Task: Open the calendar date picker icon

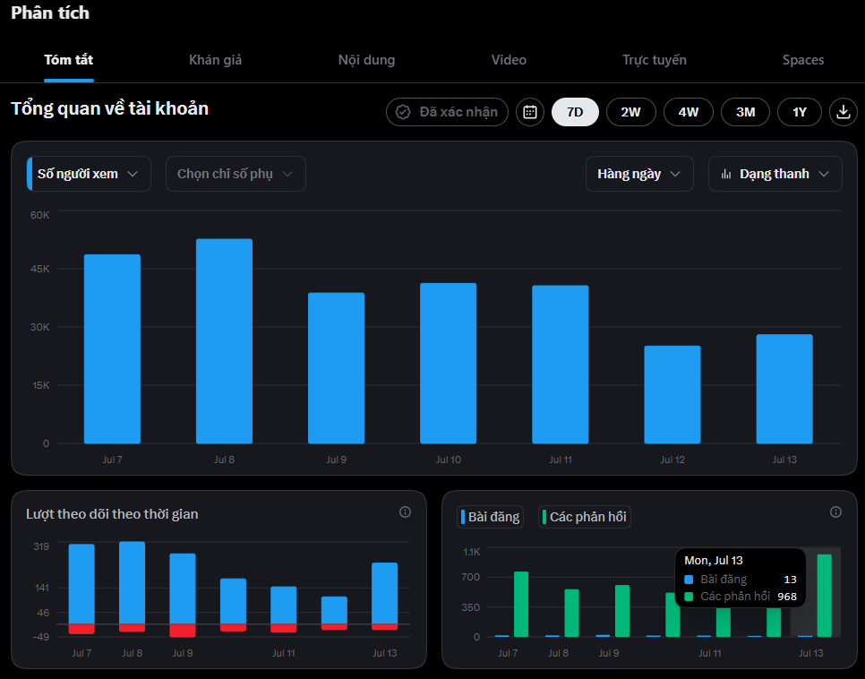Action: pos(529,112)
